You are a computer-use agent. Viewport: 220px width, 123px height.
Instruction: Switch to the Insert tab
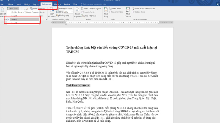click(19, 4)
